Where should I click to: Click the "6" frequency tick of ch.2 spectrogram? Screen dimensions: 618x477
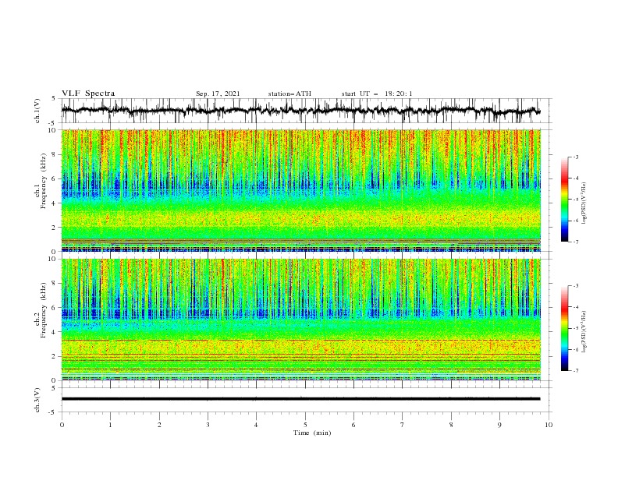pos(55,308)
